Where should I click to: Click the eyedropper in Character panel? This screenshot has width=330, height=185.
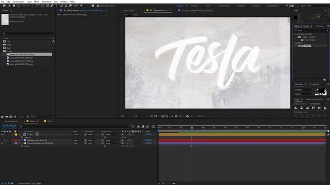click(317, 90)
